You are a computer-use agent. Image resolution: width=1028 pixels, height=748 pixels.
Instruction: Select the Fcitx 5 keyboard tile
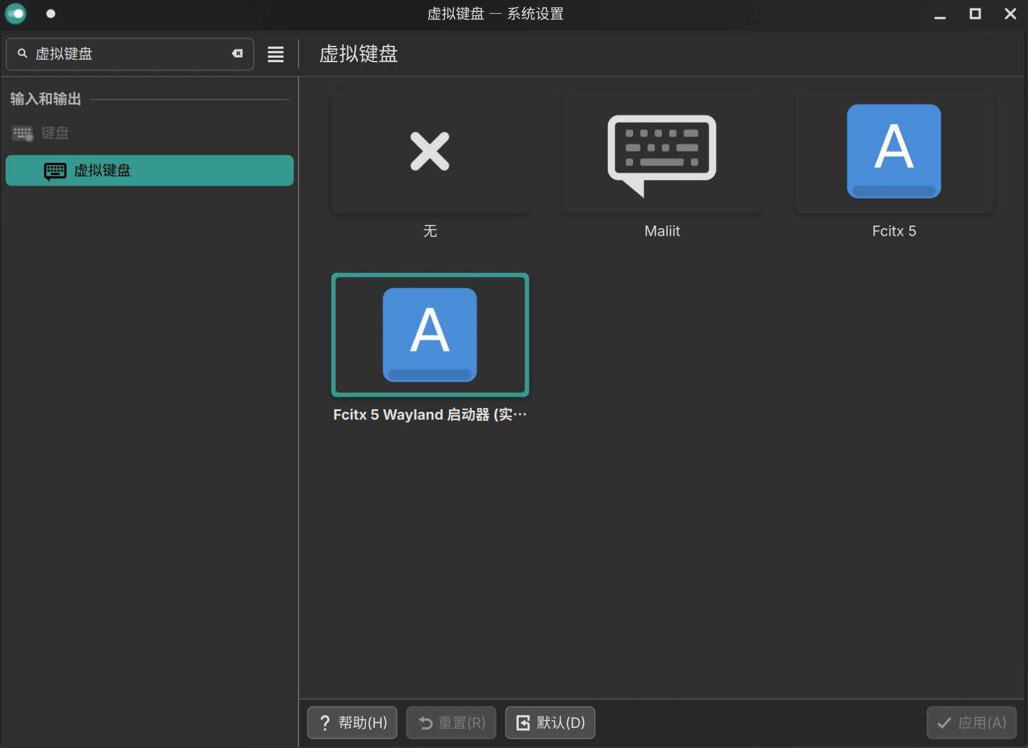[894, 151]
